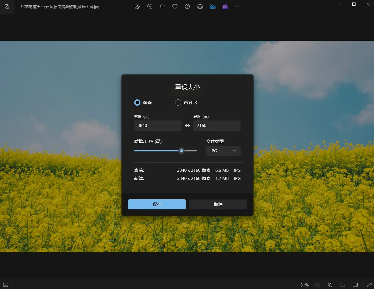Zoom in using the magnifier plus icon

pos(330,285)
